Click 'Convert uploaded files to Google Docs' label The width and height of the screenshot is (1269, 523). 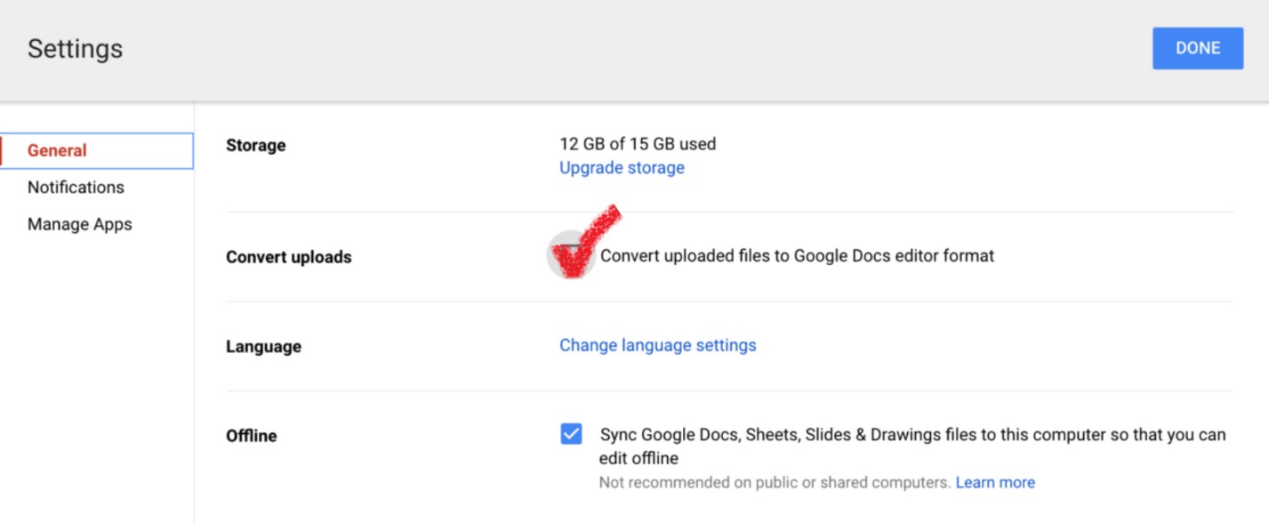coord(797,256)
